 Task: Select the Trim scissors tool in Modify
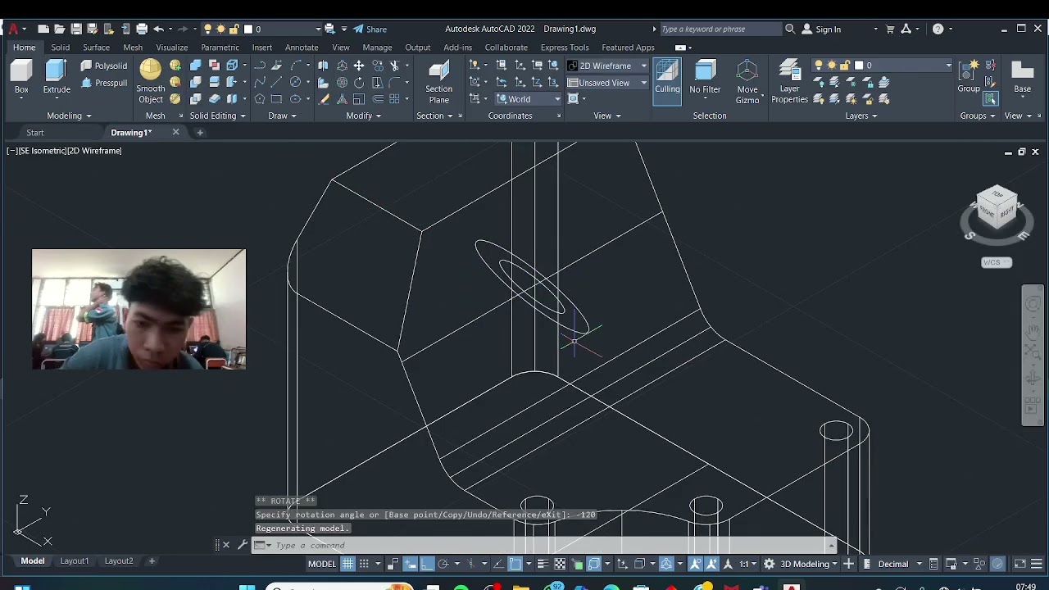click(394, 66)
